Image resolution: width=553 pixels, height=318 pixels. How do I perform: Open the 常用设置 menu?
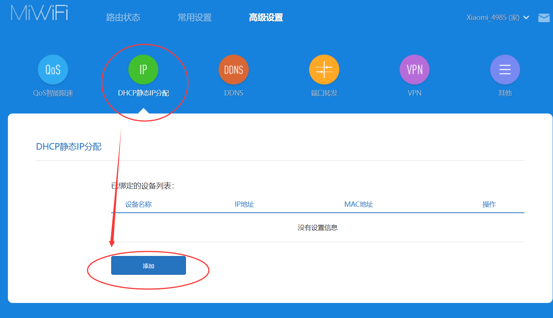pyautogui.click(x=195, y=17)
